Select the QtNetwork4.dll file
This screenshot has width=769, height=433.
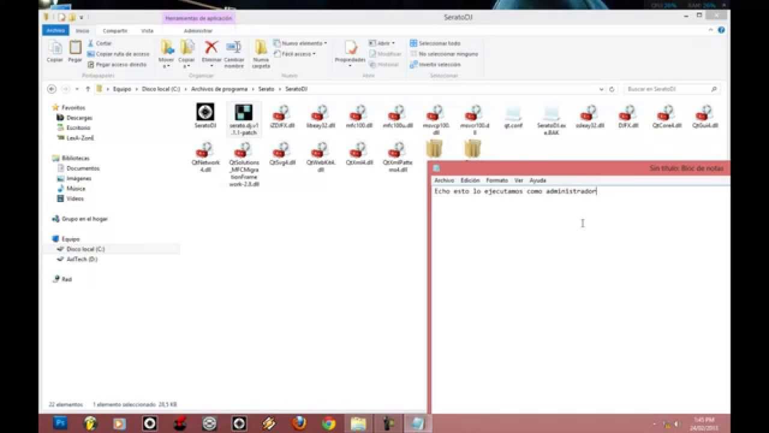tap(205, 158)
